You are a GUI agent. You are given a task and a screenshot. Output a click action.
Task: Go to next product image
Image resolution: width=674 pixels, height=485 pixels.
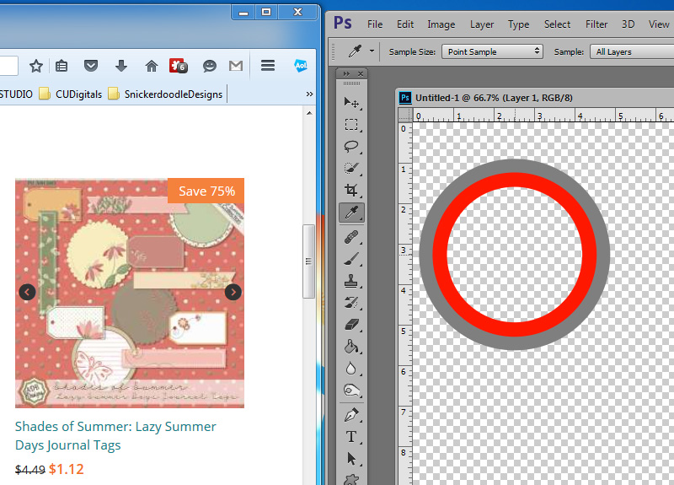[233, 292]
